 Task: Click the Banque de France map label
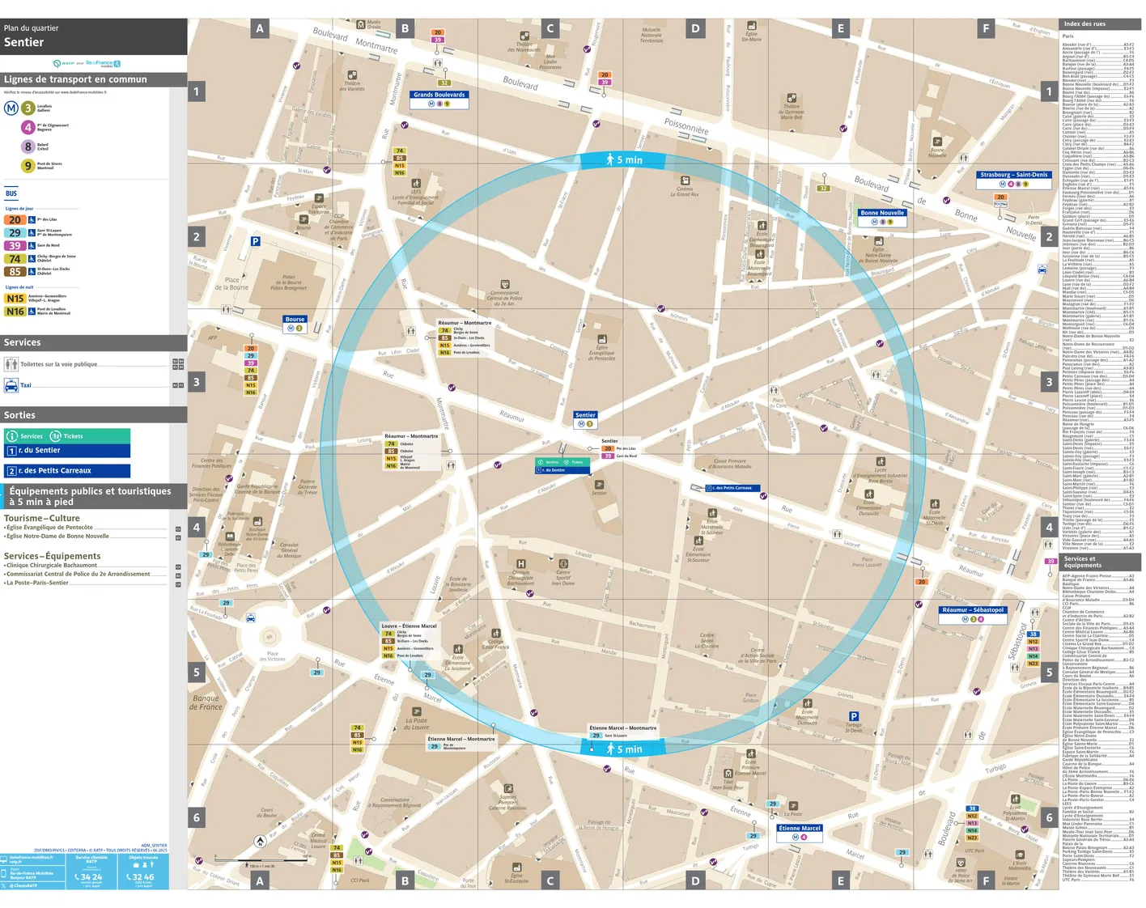coord(207,702)
